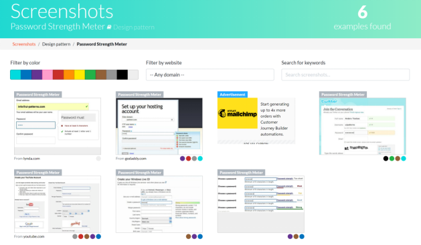Screen dimensions: 421x245
Task: Pick the black filter color swatch
Action: pyautogui.click(x=122, y=75)
